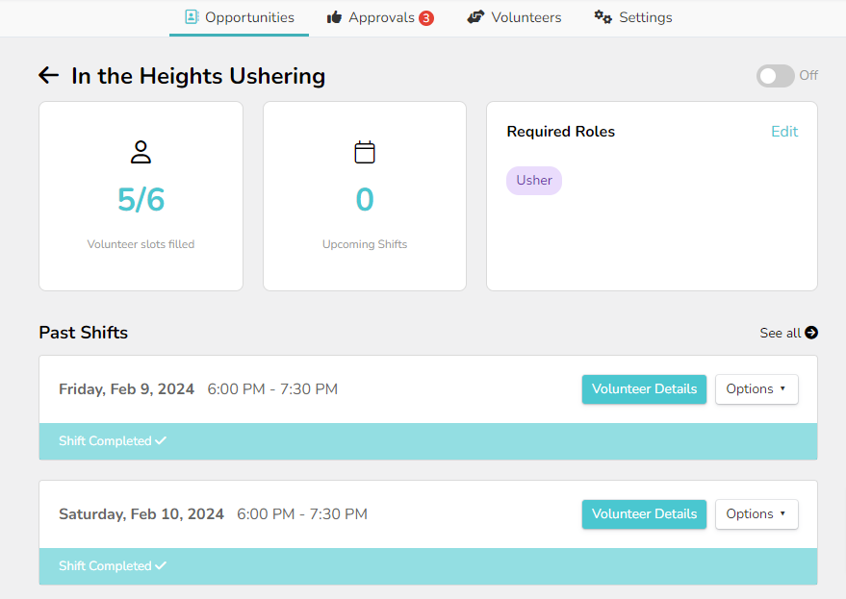
Task: Click the person icon above volunteer slots
Action: 141,152
